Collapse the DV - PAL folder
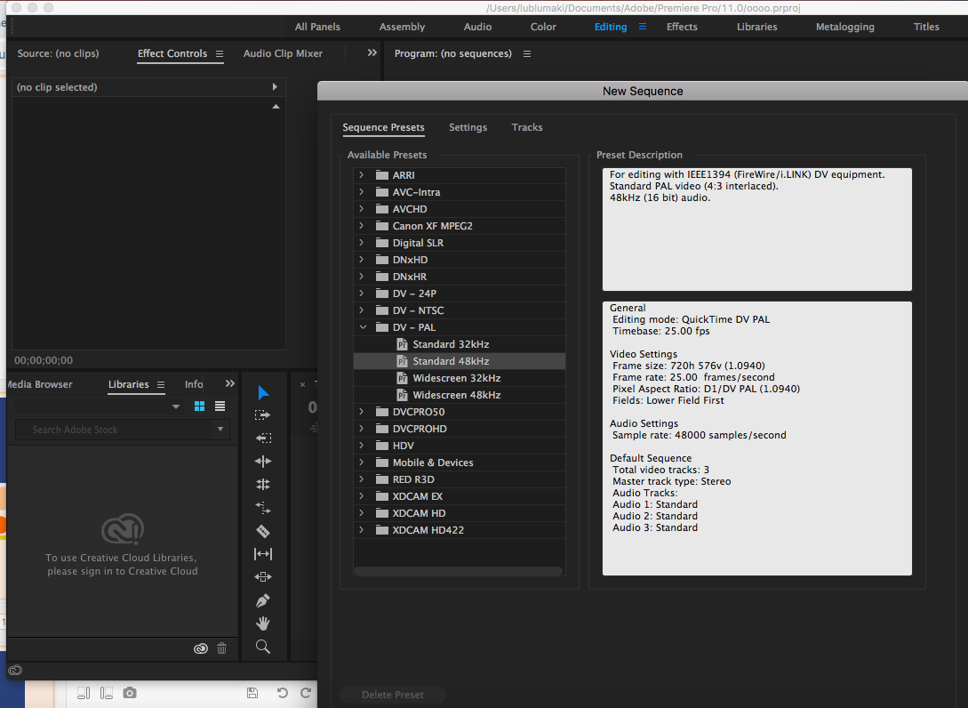 pyautogui.click(x=363, y=326)
